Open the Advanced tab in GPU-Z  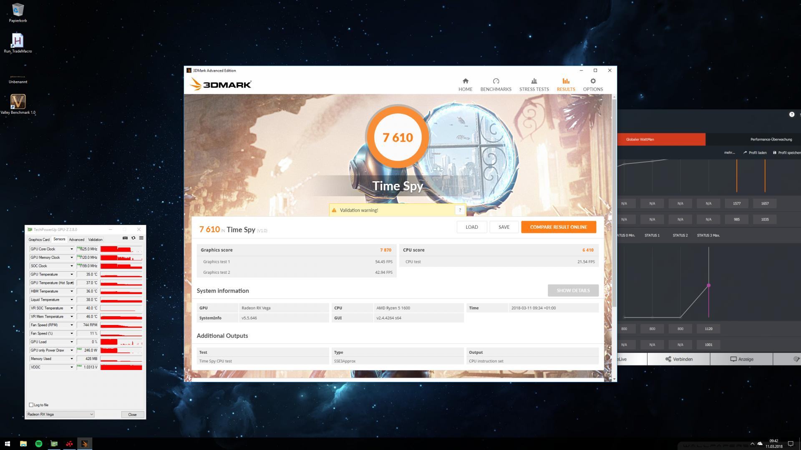76,240
